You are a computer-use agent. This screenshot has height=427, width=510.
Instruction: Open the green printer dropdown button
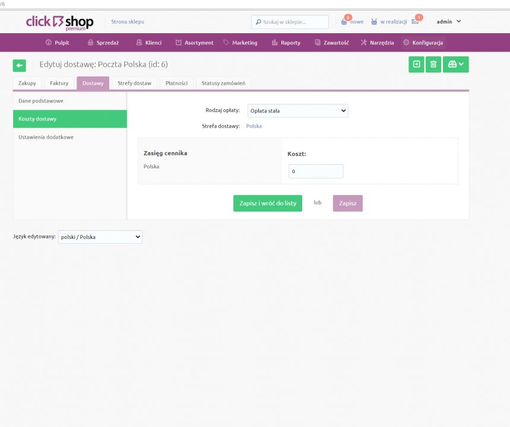point(456,64)
